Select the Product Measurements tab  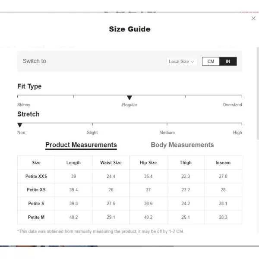[x=81, y=145]
